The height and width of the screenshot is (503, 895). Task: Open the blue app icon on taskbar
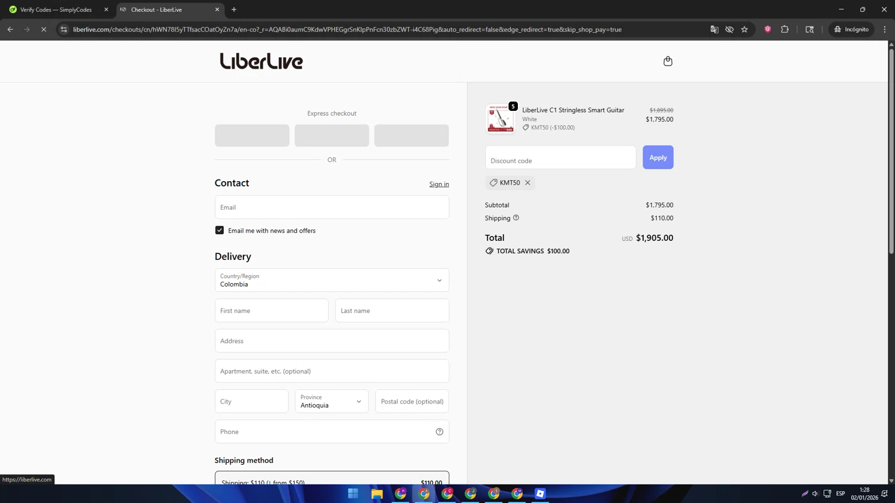[x=540, y=493]
